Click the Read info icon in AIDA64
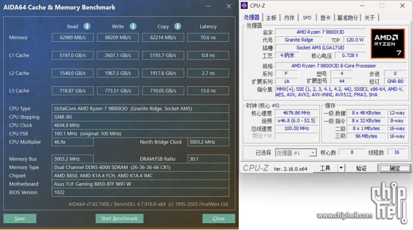The image size is (413, 230). pyautogui.click(x=87, y=26)
